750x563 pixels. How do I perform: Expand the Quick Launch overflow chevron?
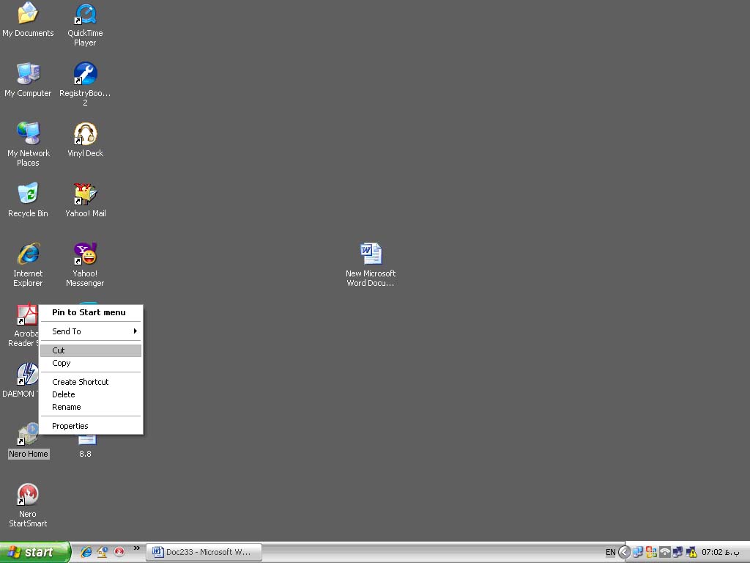[x=137, y=548]
